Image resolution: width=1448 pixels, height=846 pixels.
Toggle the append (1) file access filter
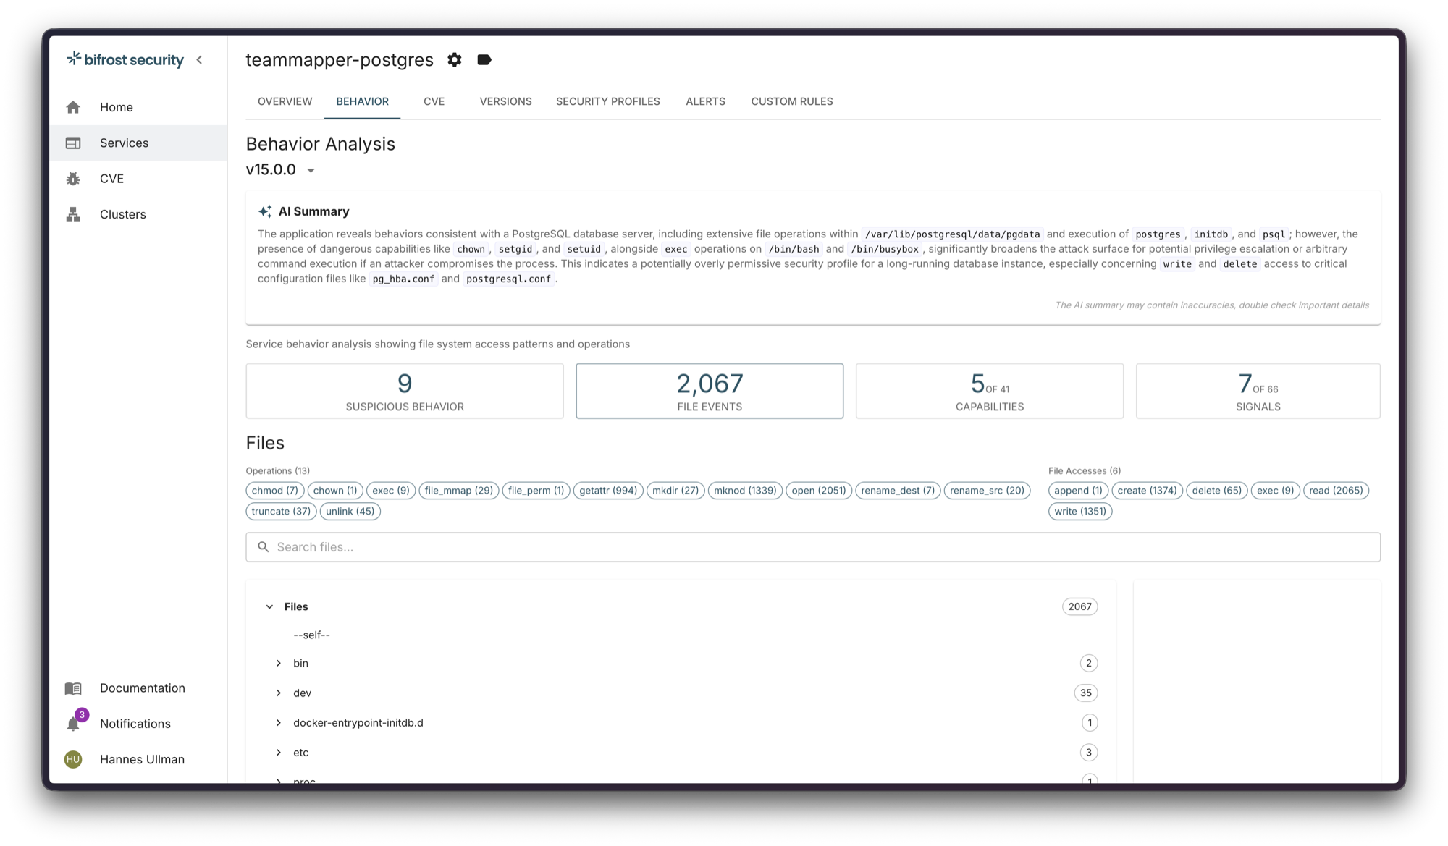(x=1078, y=491)
